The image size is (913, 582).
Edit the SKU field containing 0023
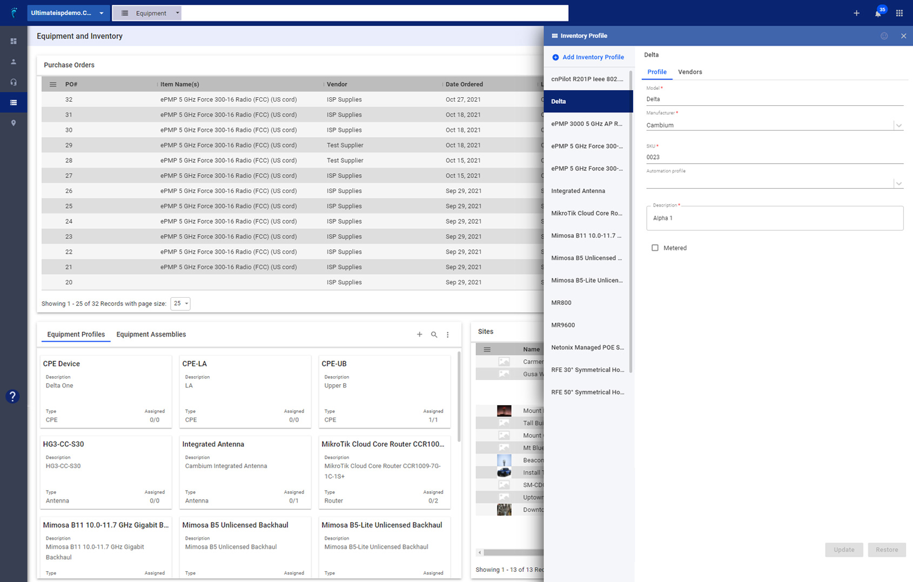click(x=756, y=157)
